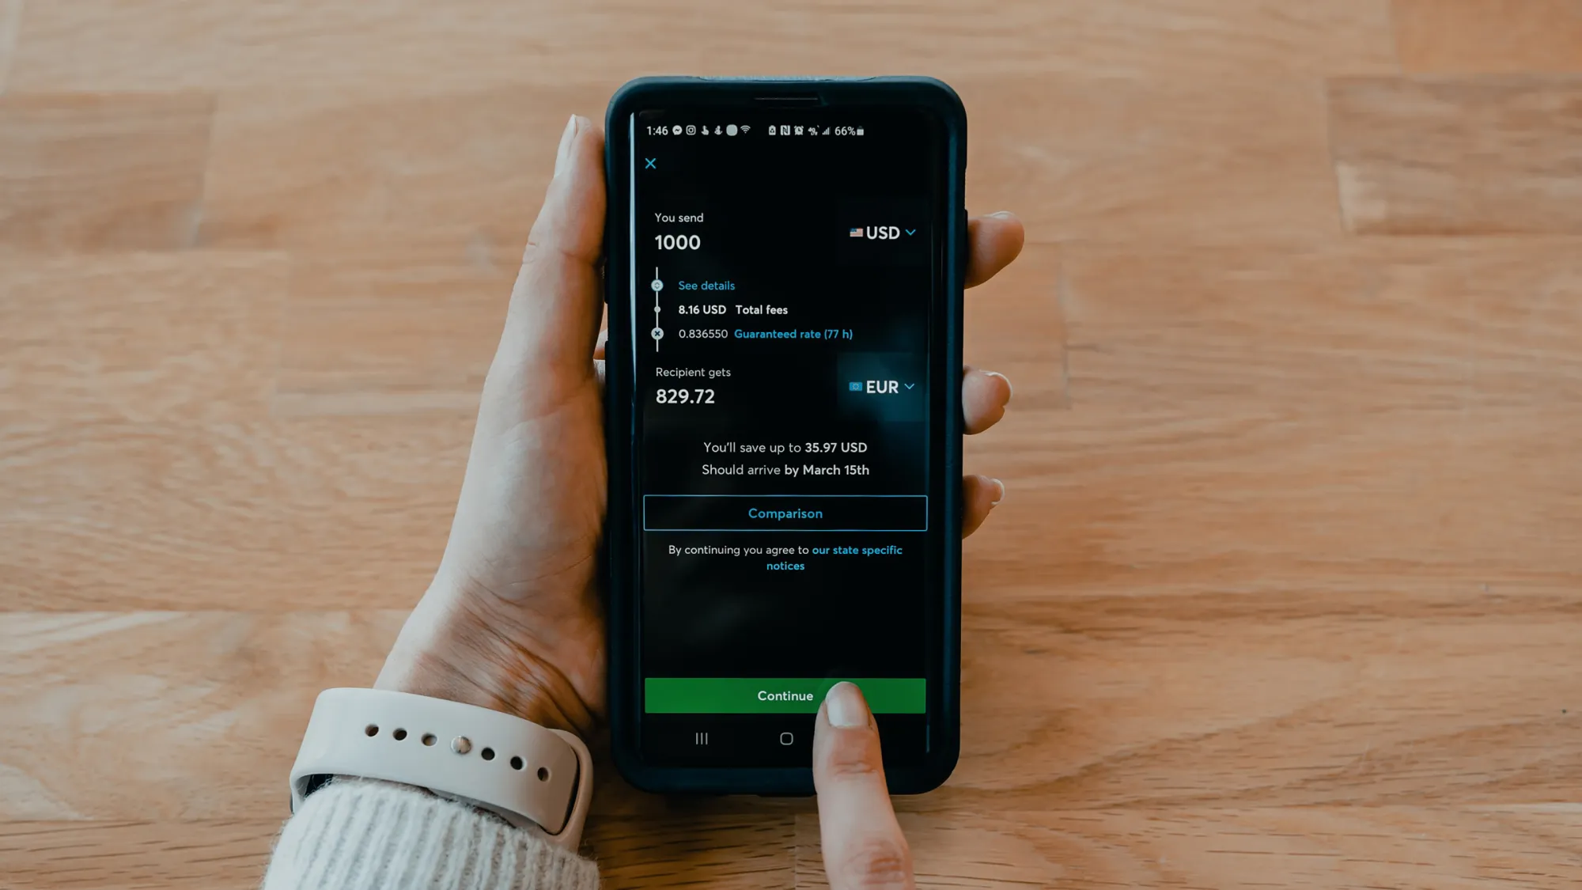Screen dimensions: 1582x890
Task: Continue with the transfer
Action: 785,695
